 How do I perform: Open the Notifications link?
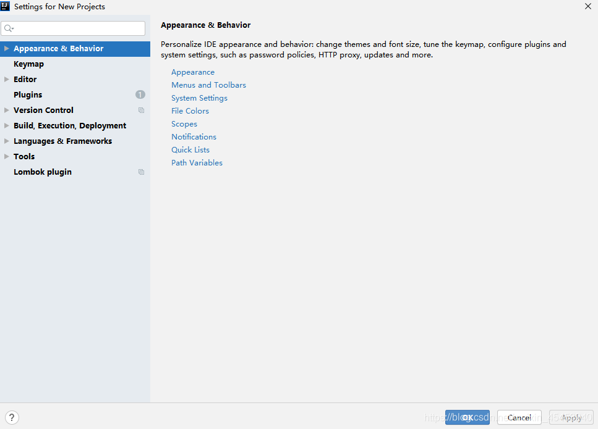pos(194,136)
